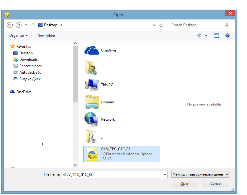Select the GILV_TPC_G1C_83 file
The width and height of the screenshot is (247, 195).
[x=122, y=154]
